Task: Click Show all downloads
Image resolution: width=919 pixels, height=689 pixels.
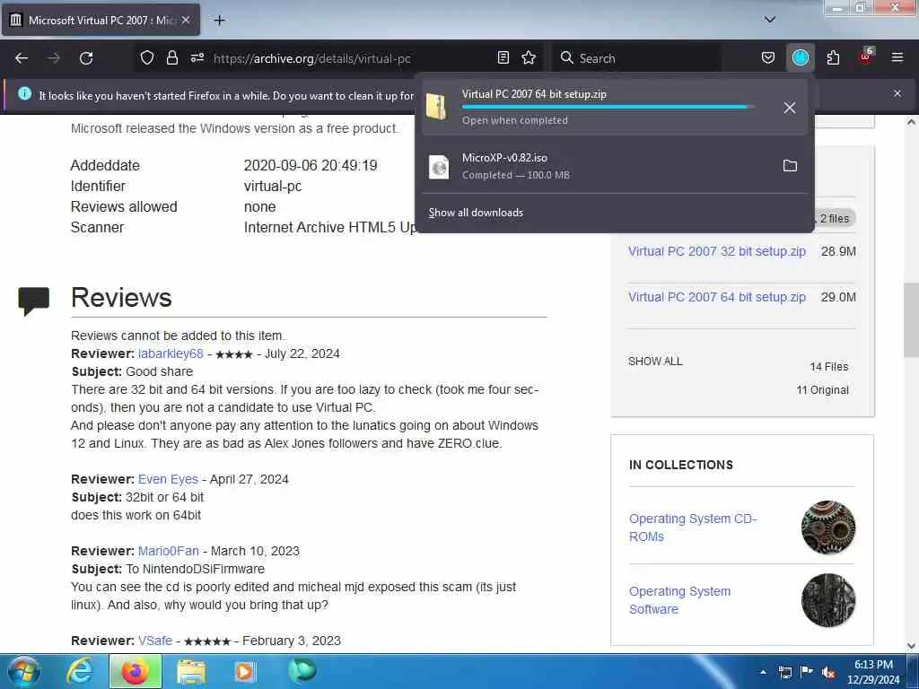Action: [x=476, y=213]
